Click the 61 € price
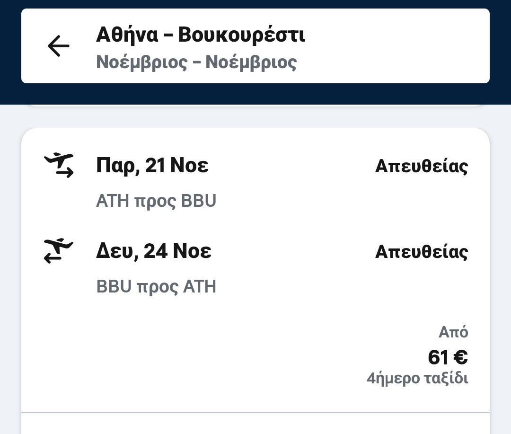 pos(447,357)
